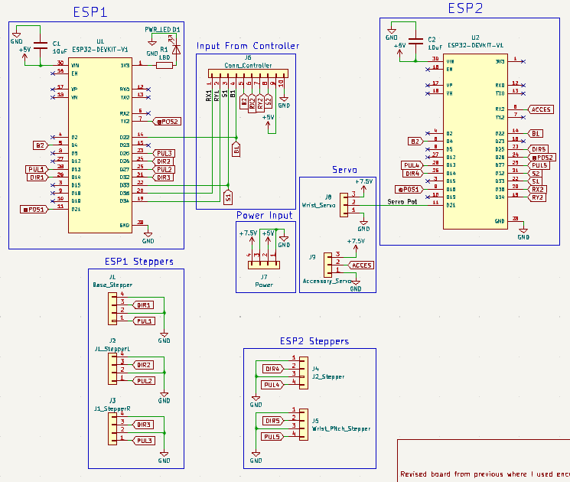Screen dimensions: 570x482
Task: Select the J8 Wrist_Servo connector
Action: tap(344, 205)
